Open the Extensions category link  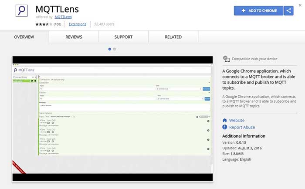coord(78,24)
